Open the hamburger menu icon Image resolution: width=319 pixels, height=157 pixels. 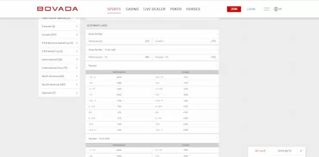[266, 9]
